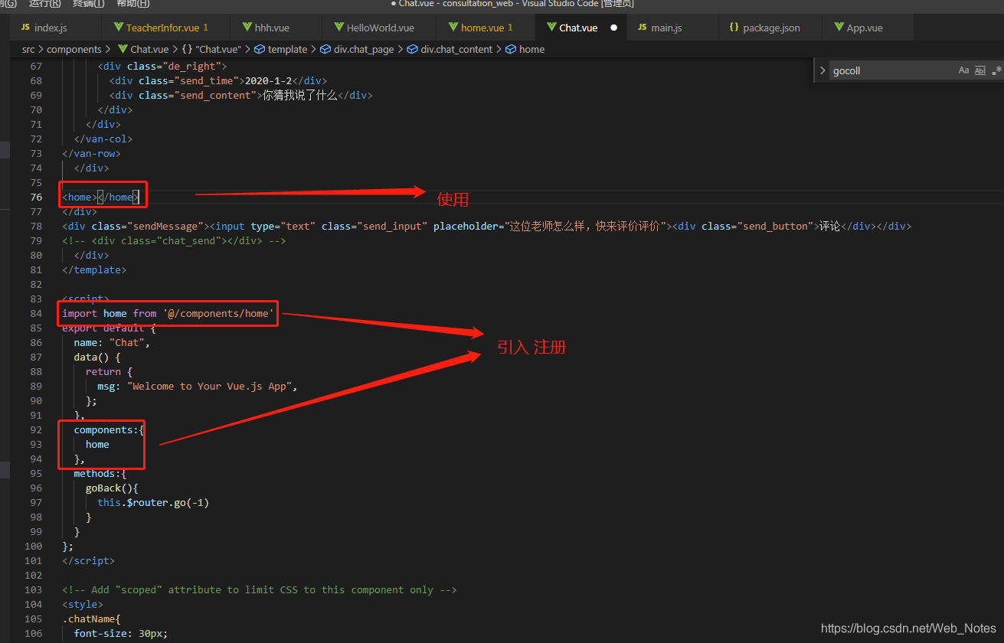
Task: Place cursor on the <home></home> tag
Action: [x=100, y=197]
